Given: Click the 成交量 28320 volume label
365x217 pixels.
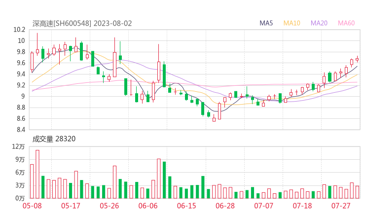Looking at the screenshot, I should pos(54,139).
